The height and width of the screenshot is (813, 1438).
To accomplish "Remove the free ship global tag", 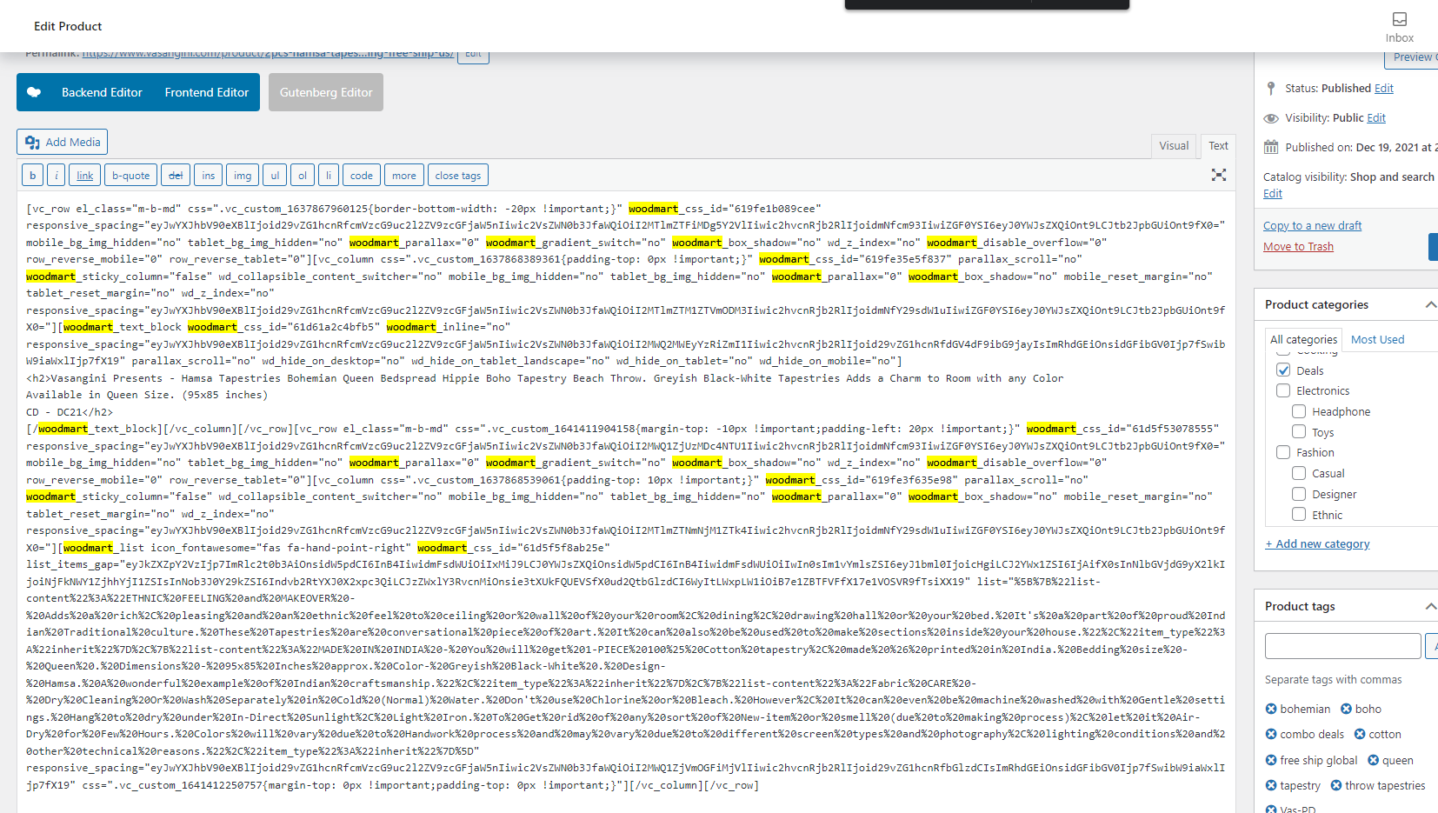I will coord(1271,760).
